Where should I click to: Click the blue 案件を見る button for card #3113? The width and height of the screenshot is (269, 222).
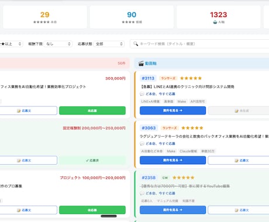pyautogui.click(x=173, y=110)
